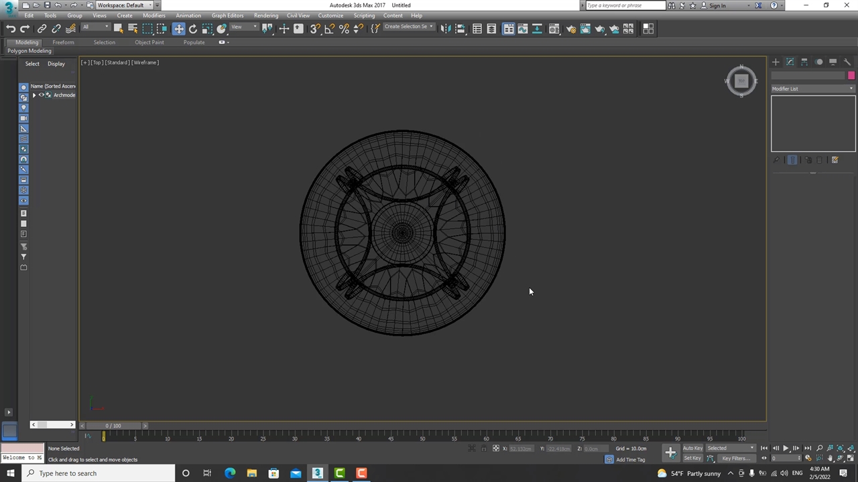Open the Modifier List dropdown
The image size is (858, 482).
click(x=812, y=88)
